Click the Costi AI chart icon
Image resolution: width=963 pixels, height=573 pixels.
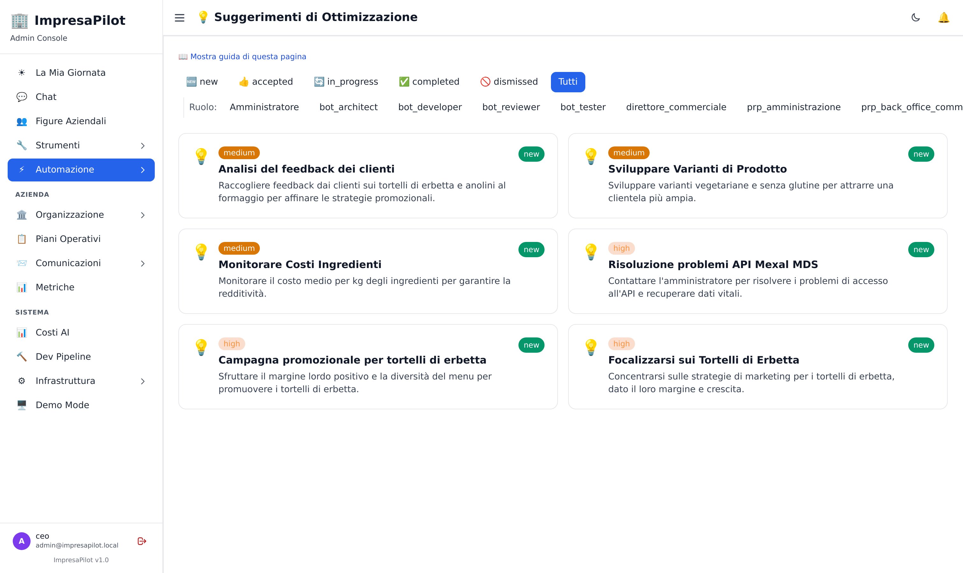[22, 332]
